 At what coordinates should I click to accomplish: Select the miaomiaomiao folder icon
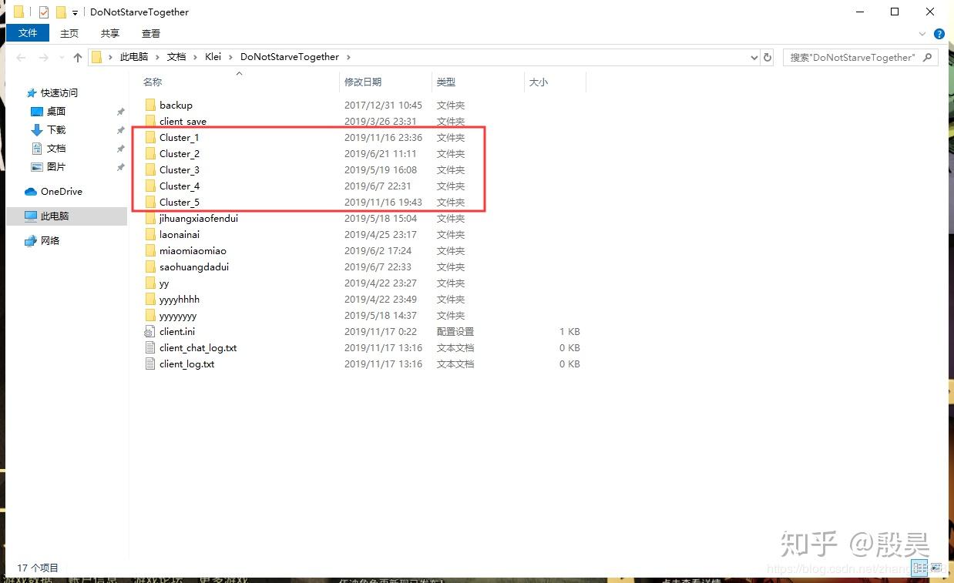coord(150,250)
